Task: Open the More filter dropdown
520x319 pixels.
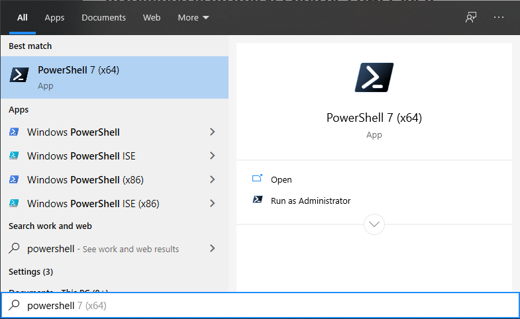Action: 193,18
